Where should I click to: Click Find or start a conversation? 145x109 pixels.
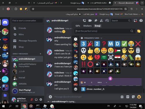(27, 21)
